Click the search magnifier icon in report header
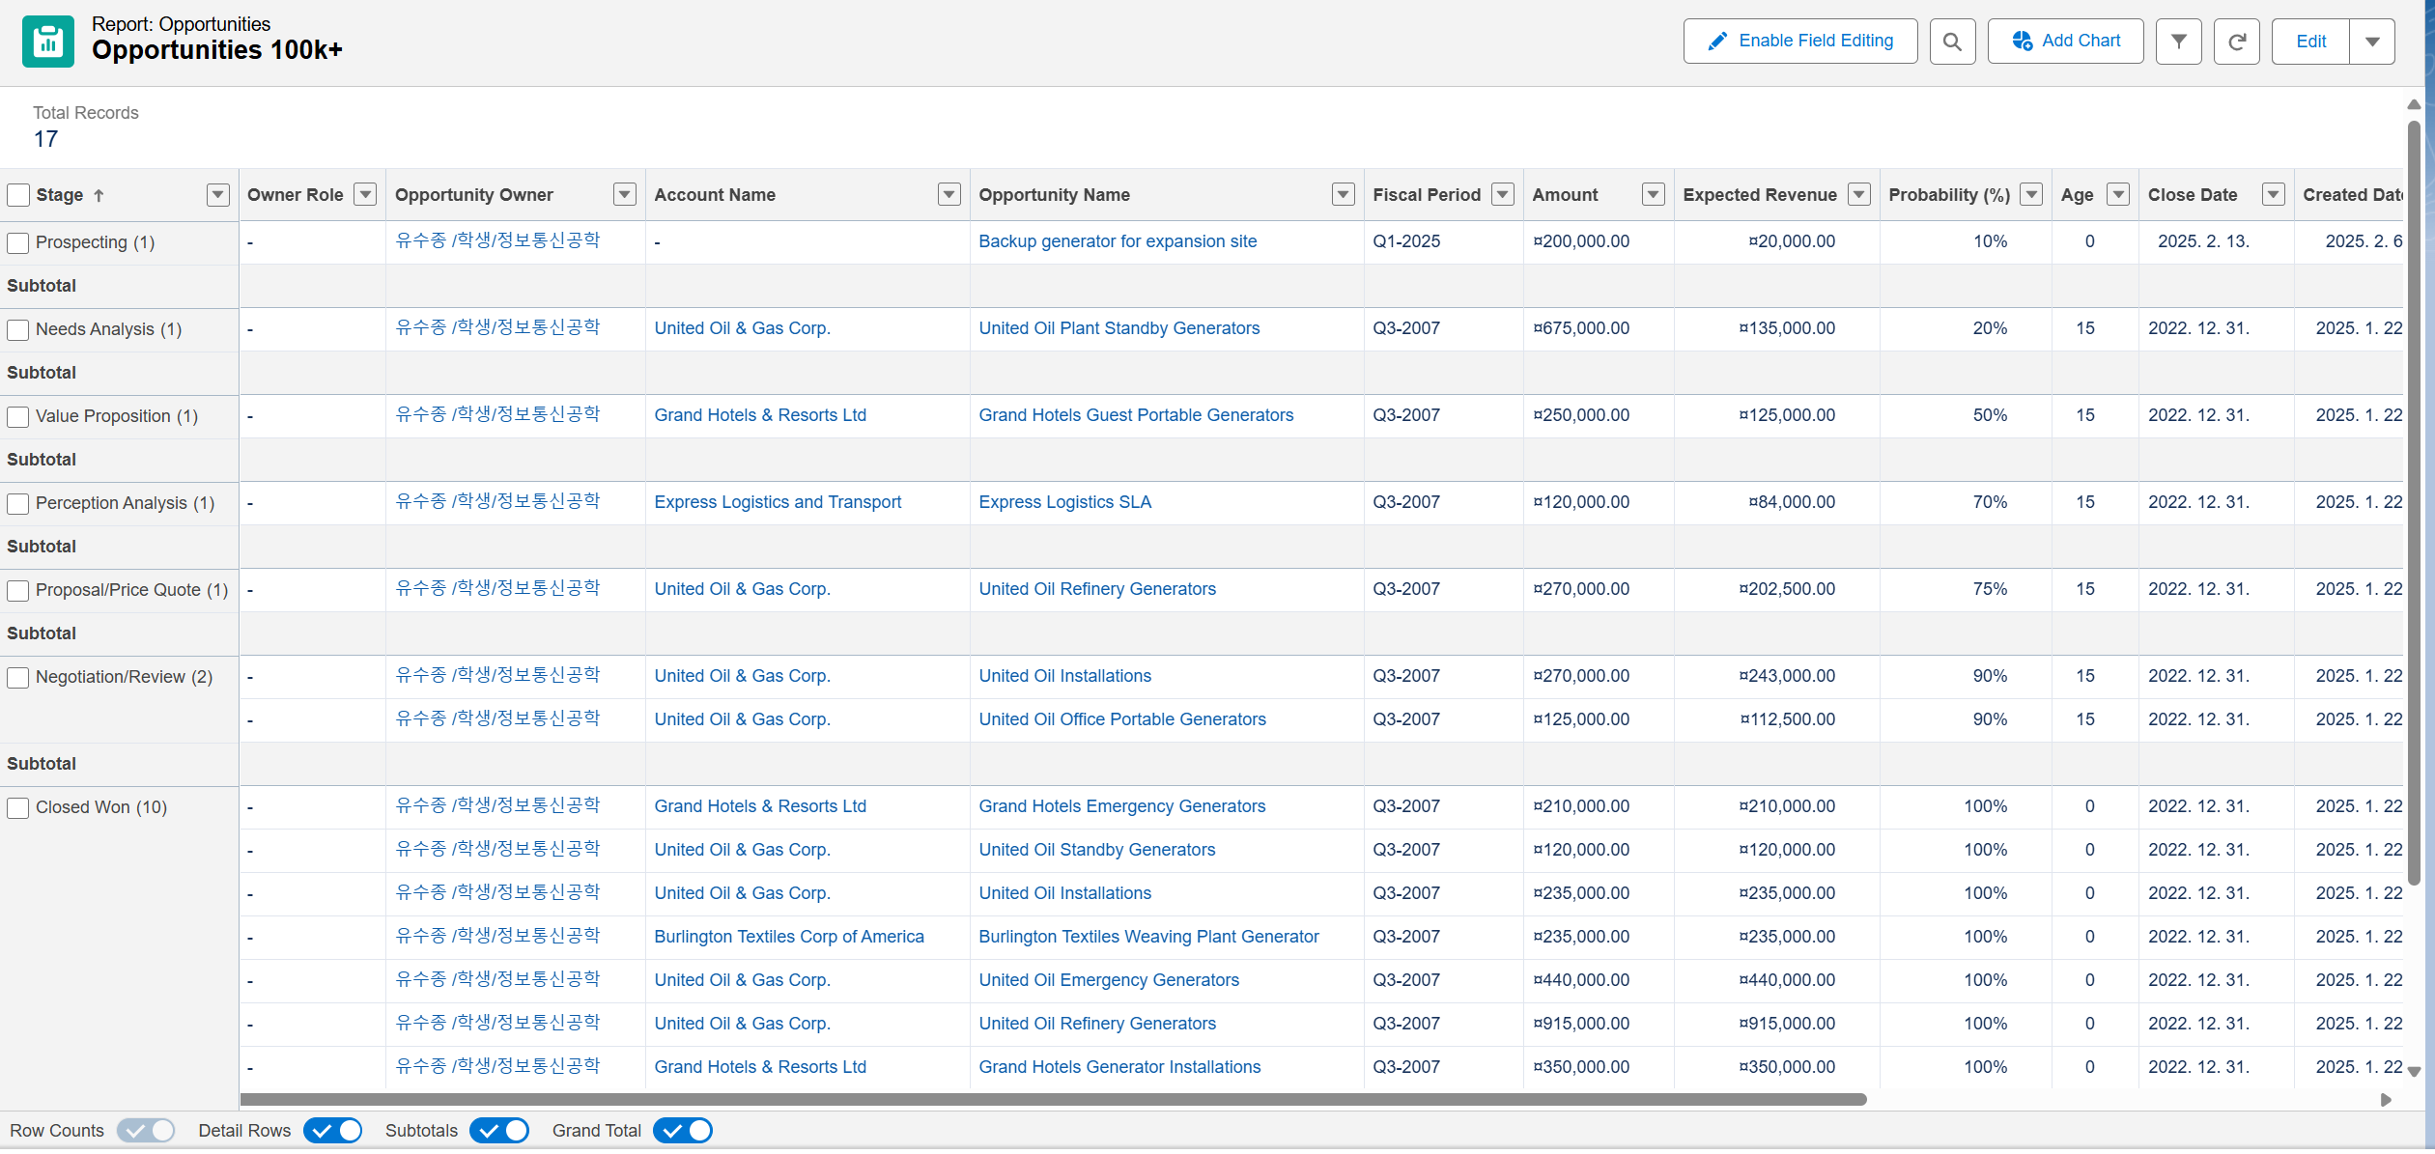Screen dimensions: 2435x1154 point(1952,42)
